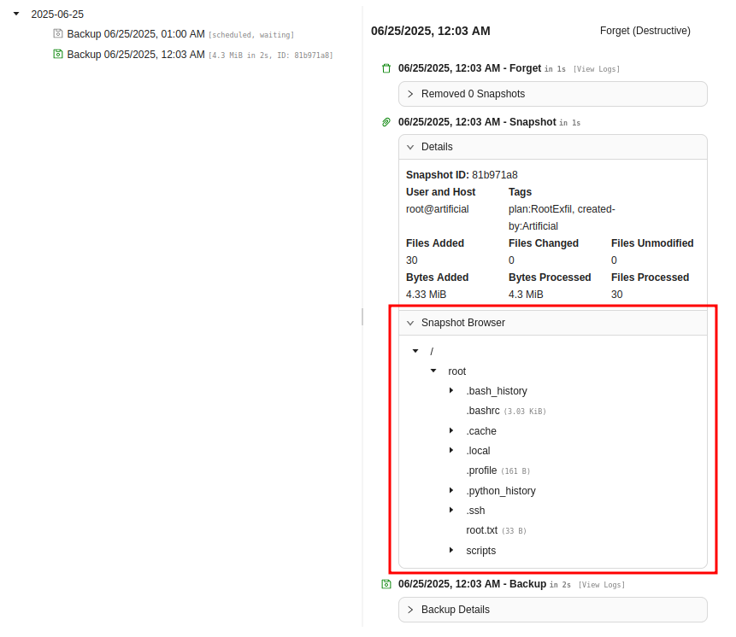Image resolution: width=736 pixels, height=637 pixels.
Task: Select the scheduled 01:00 AM backup entry
Action: click(136, 34)
